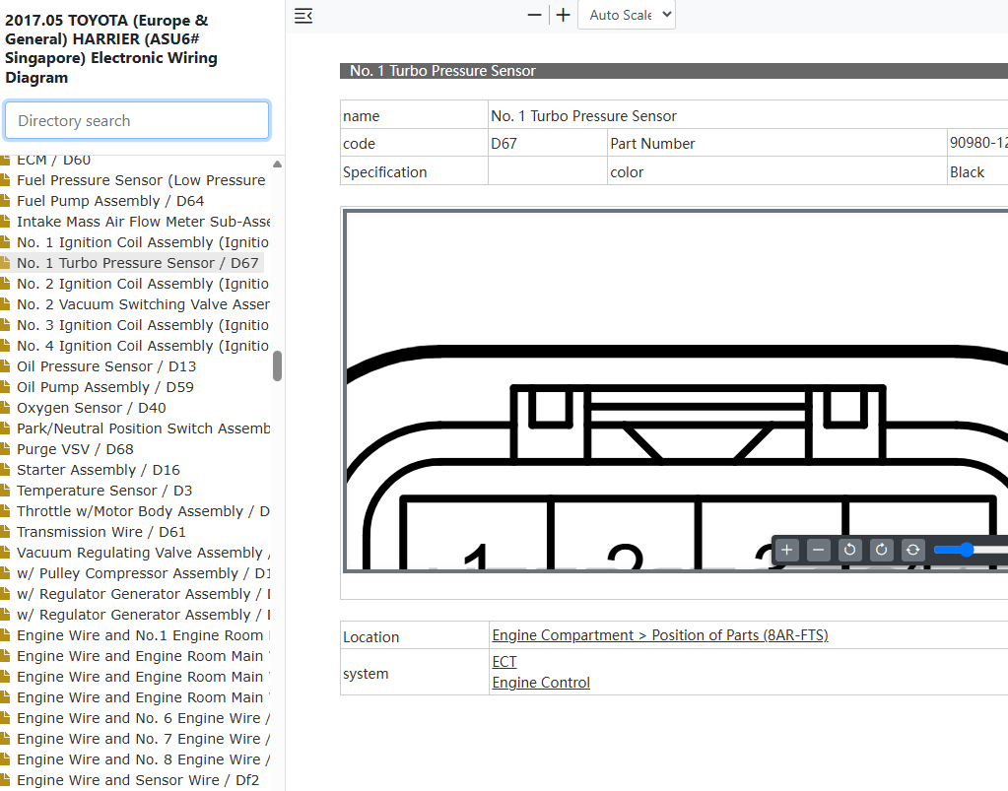1008x791 pixels.
Task: Click the Black color value cell
Action: click(977, 171)
